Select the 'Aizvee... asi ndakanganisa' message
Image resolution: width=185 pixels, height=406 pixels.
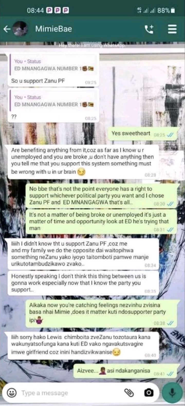click(x=125, y=371)
